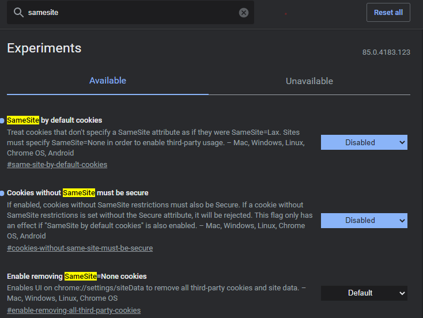The image size is (423, 318).
Task: Click the SameSite by default cookies title
Action: pos(54,120)
